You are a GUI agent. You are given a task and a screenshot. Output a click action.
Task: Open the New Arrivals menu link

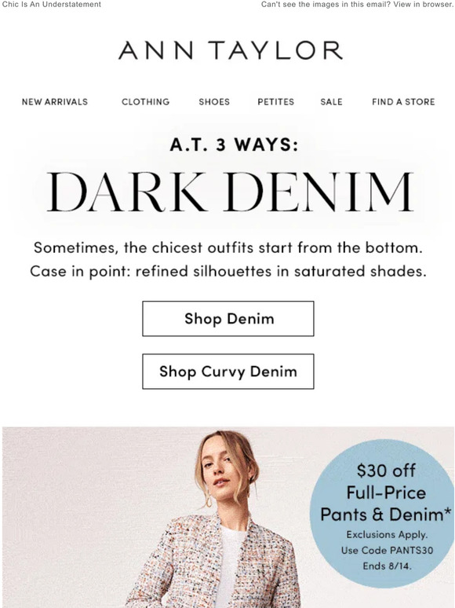(55, 102)
